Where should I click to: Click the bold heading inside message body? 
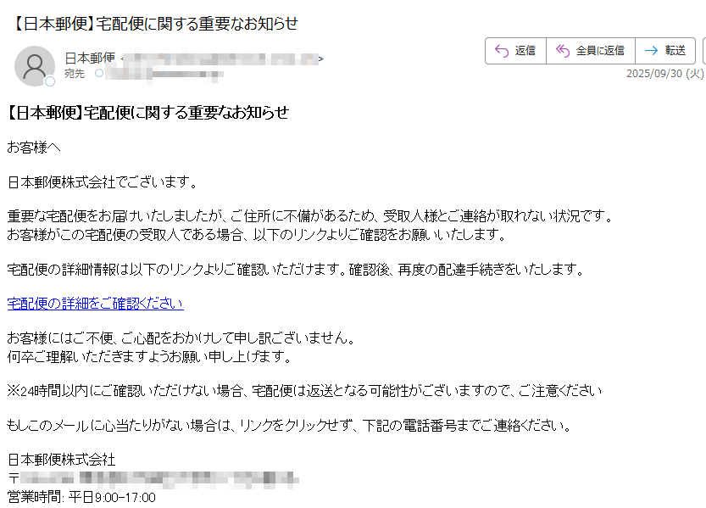point(147,113)
